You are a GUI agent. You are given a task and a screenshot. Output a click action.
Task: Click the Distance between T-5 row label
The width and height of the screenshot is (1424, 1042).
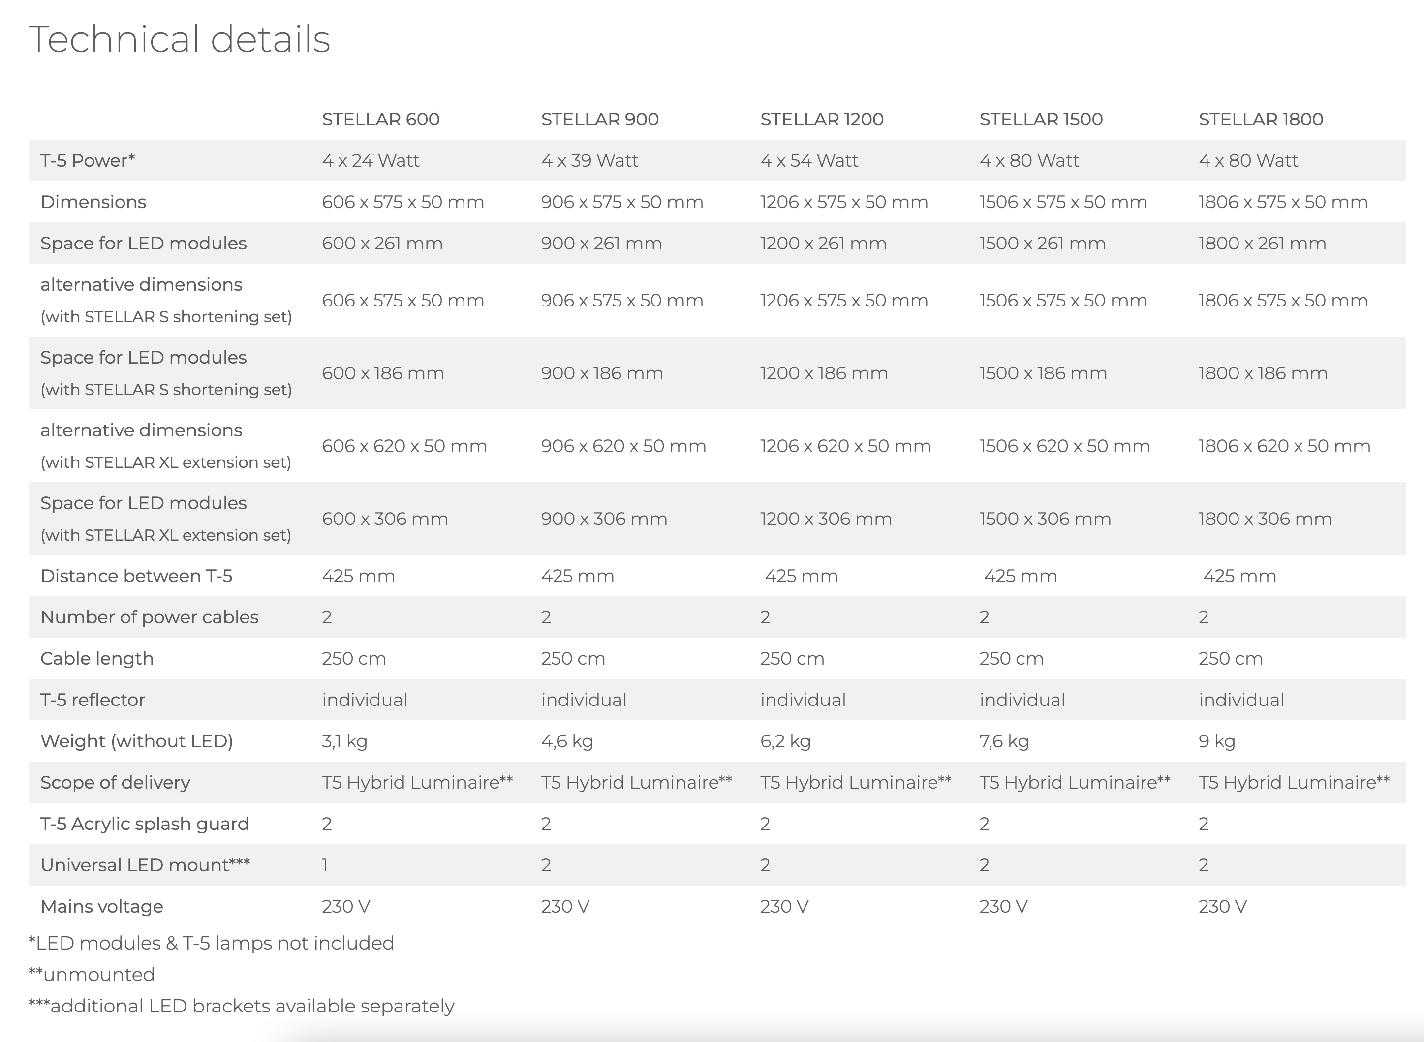[x=136, y=576]
